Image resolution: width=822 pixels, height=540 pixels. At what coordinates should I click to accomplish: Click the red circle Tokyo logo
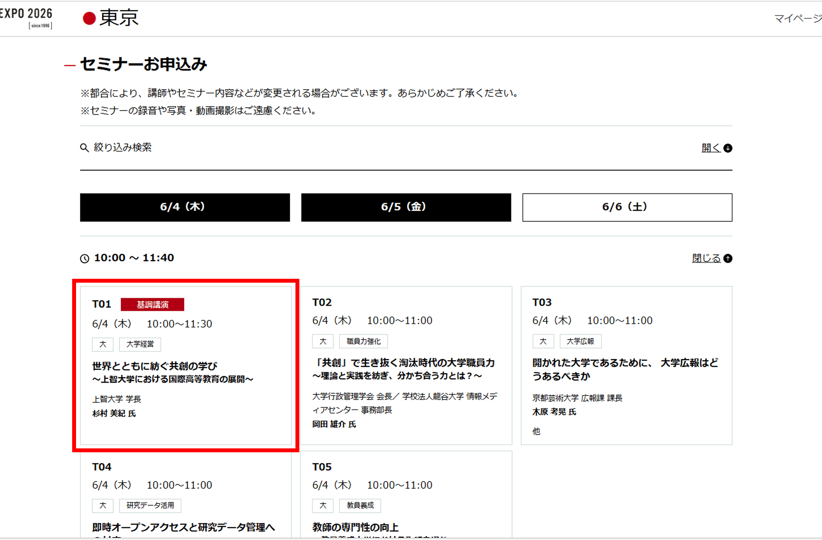(x=89, y=19)
